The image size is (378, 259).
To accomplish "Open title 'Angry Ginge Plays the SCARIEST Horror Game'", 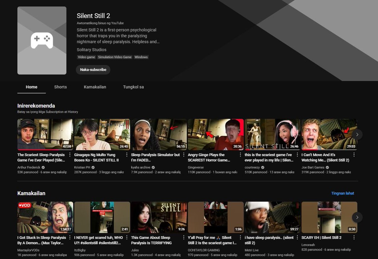I will pos(209,157).
